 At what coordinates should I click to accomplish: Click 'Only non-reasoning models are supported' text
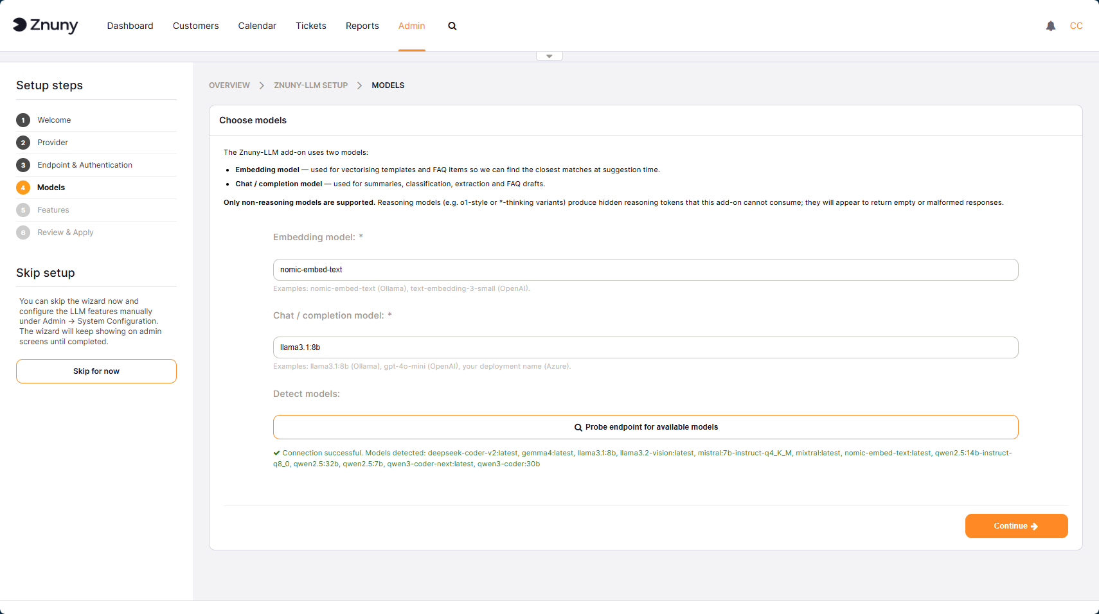click(x=299, y=202)
